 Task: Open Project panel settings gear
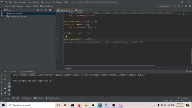tap(50, 10)
